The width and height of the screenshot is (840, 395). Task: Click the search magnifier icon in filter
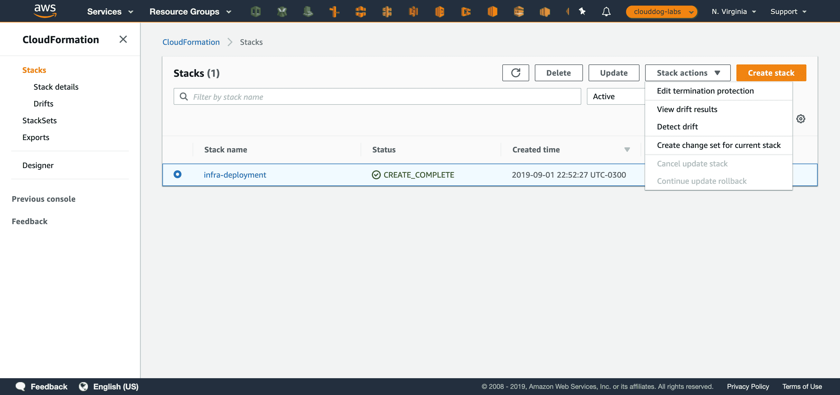click(x=184, y=97)
